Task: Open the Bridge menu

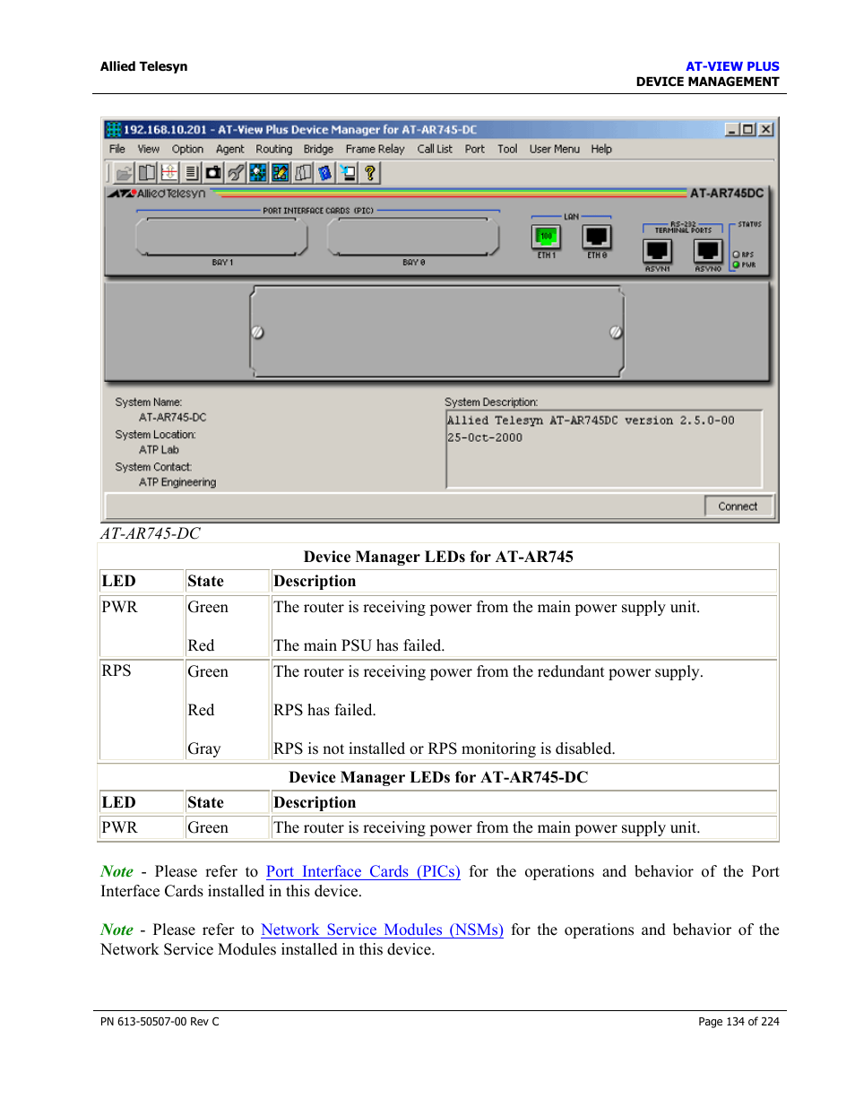Action: (318, 149)
